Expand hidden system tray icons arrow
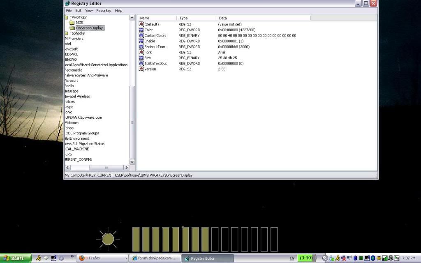 click(325, 258)
